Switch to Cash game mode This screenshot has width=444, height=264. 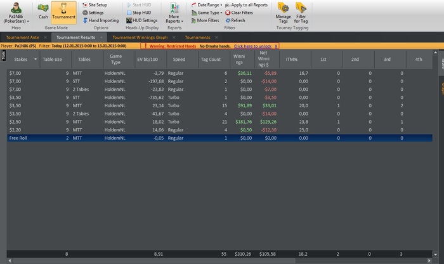[x=43, y=11]
